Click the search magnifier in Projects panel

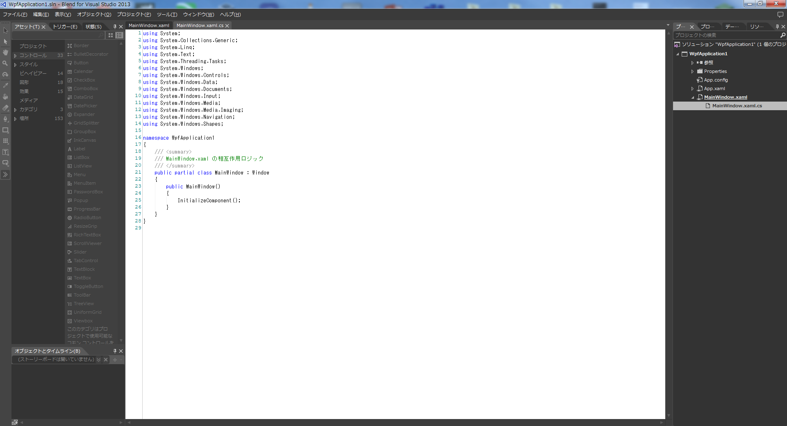coord(783,35)
